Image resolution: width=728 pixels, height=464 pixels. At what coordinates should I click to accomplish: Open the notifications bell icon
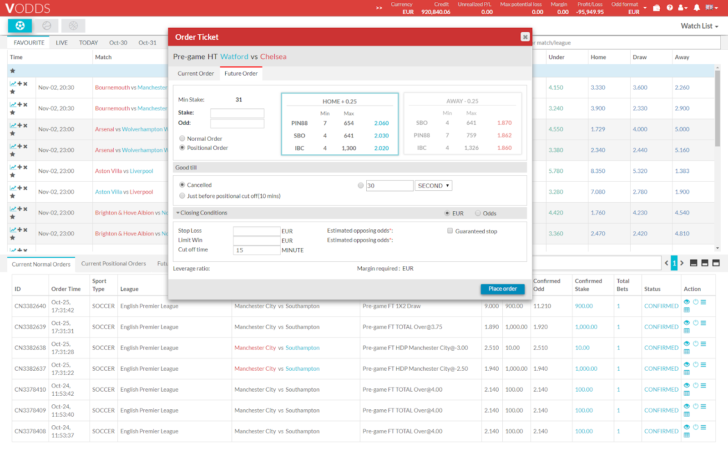point(697,8)
